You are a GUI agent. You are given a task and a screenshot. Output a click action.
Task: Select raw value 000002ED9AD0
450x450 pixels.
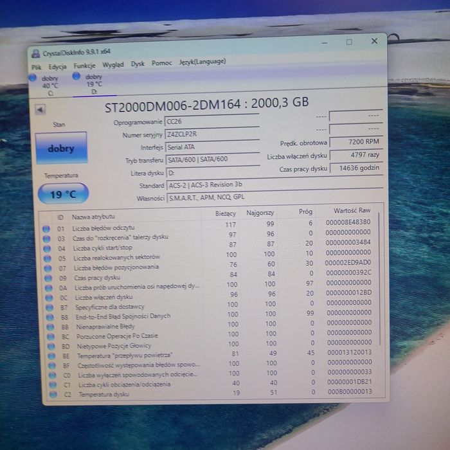pos(348,262)
